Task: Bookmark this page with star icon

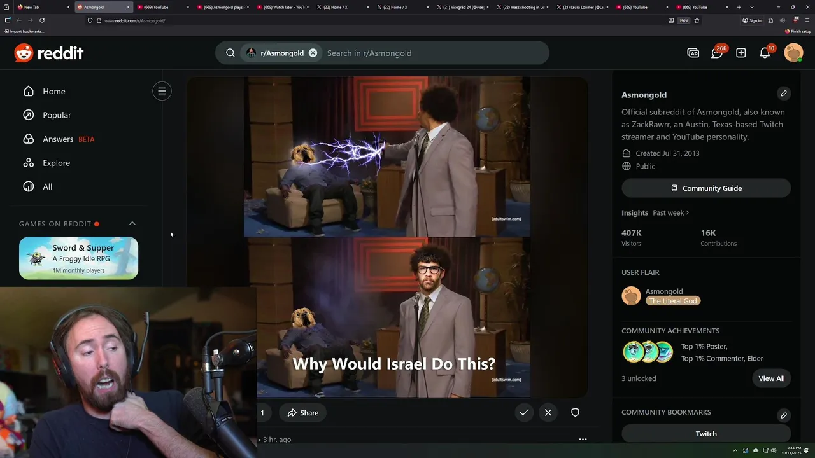Action: pos(697,20)
